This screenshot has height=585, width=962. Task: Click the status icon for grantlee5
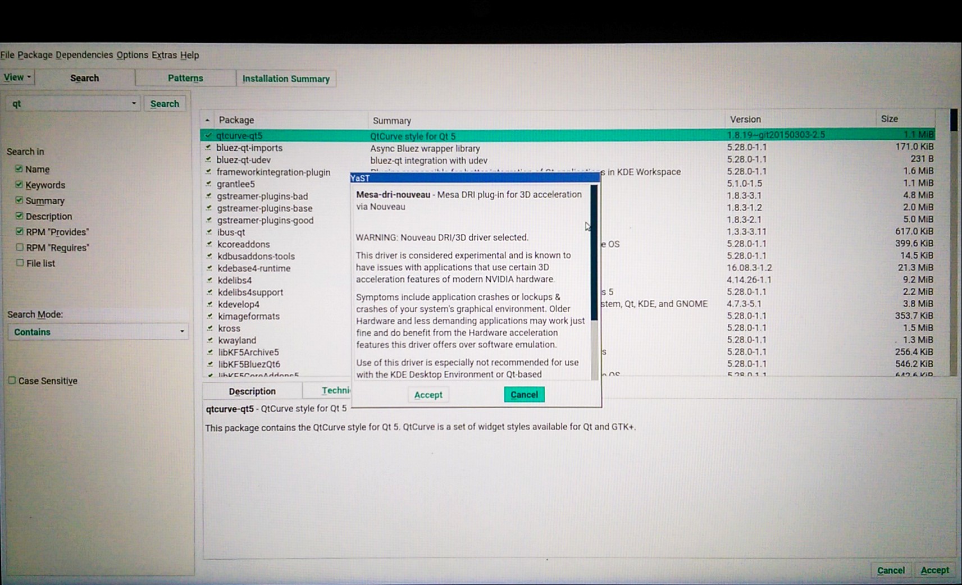point(208,184)
